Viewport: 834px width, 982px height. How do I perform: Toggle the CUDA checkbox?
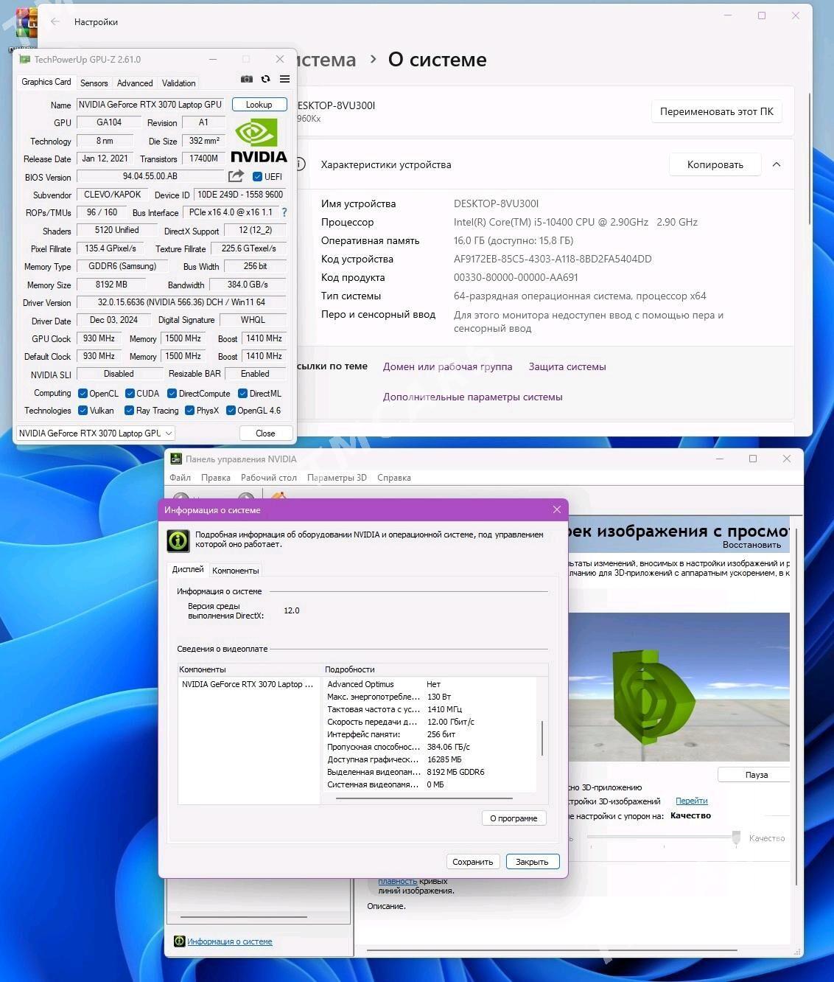click(130, 394)
